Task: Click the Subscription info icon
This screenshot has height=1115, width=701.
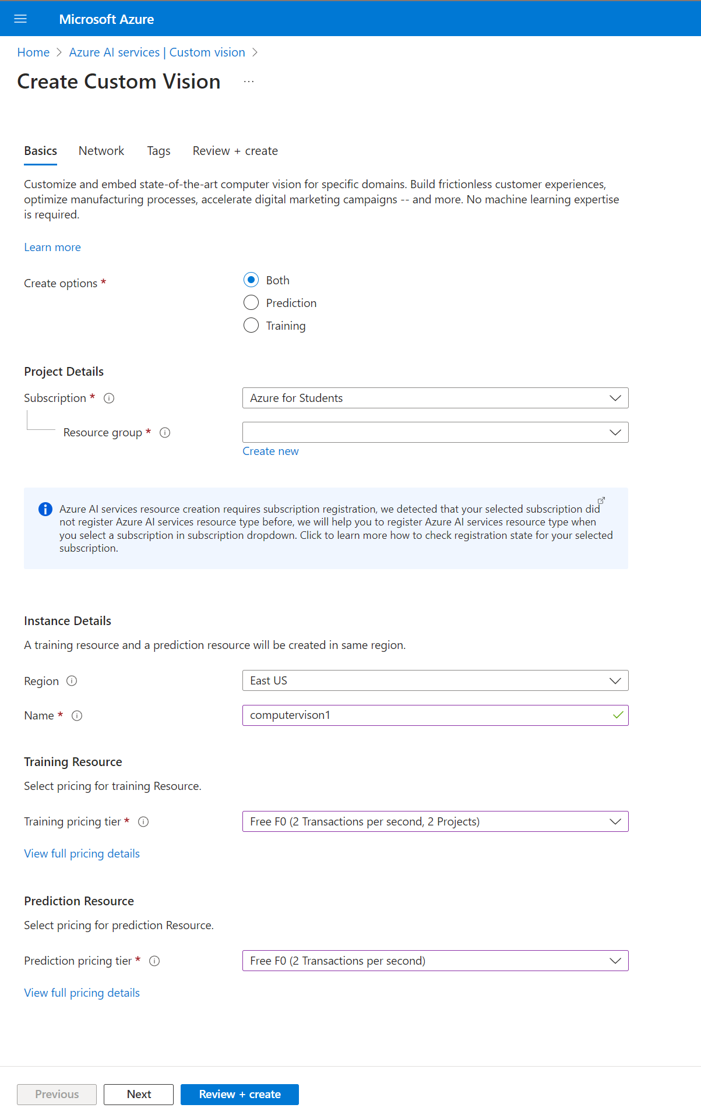Action: (x=109, y=398)
